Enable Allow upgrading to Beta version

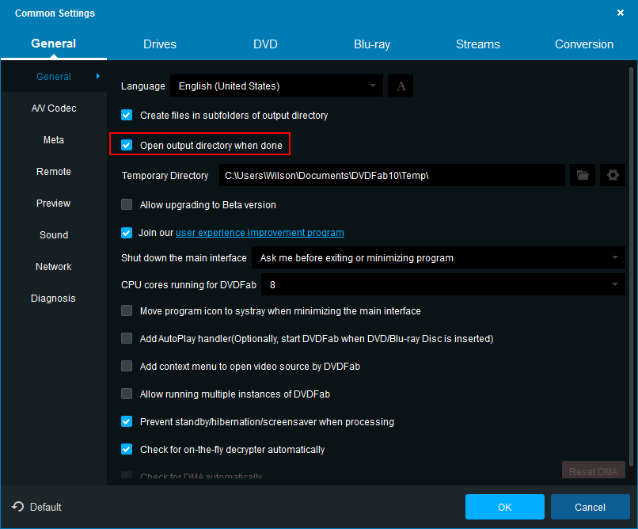click(127, 204)
